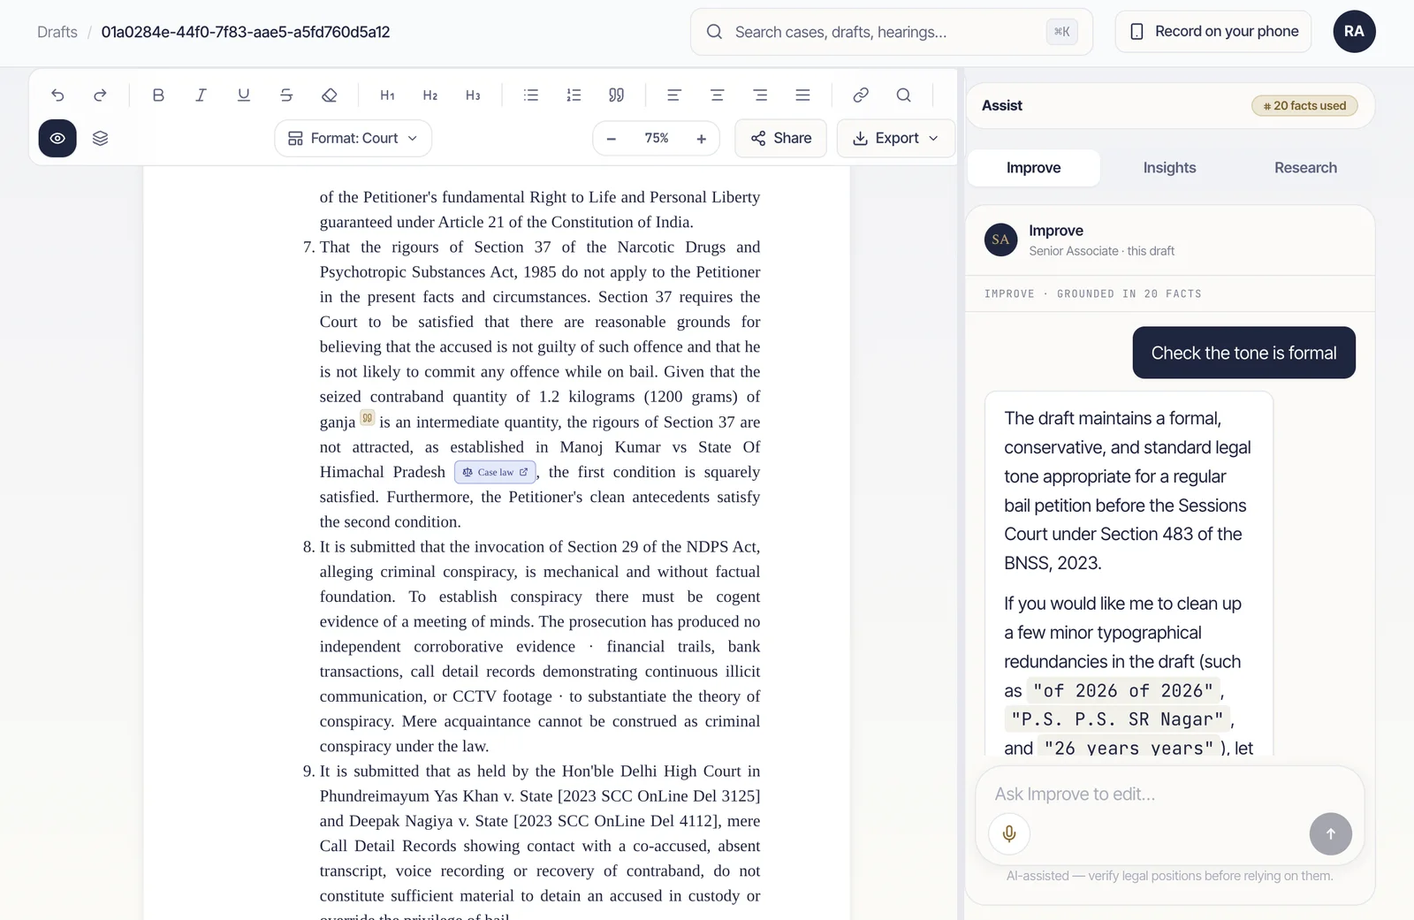1414x920 pixels.
Task: Apply Heading 2 style
Action: pyautogui.click(x=430, y=95)
